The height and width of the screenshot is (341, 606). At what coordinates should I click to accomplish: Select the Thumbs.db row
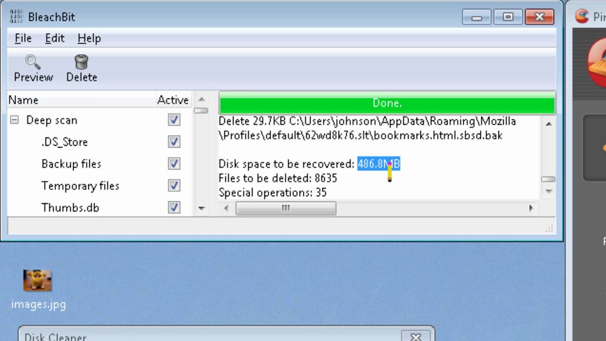(x=99, y=207)
